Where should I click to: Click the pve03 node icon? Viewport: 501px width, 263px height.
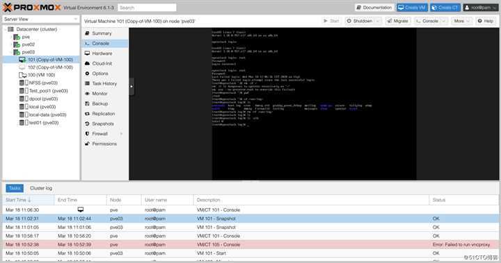coord(17,52)
